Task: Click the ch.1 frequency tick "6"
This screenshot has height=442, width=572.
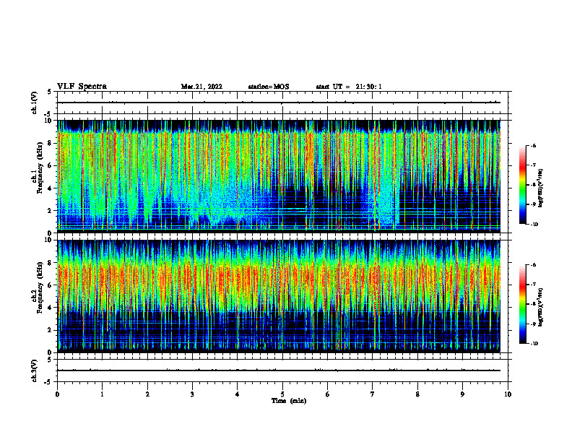Action: tap(51, 165)
